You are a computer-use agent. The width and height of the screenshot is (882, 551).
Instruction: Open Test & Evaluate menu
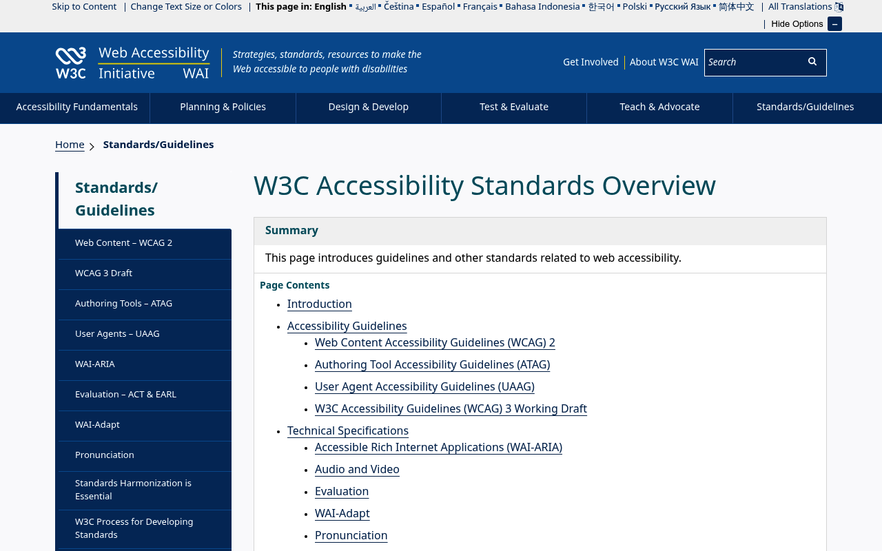[x=514, y=107]
